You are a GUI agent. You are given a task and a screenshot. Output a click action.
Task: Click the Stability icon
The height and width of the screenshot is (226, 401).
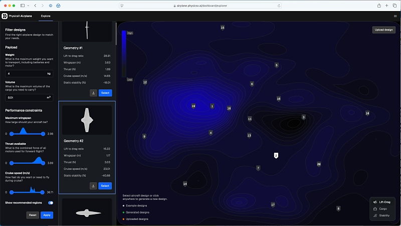375,215
